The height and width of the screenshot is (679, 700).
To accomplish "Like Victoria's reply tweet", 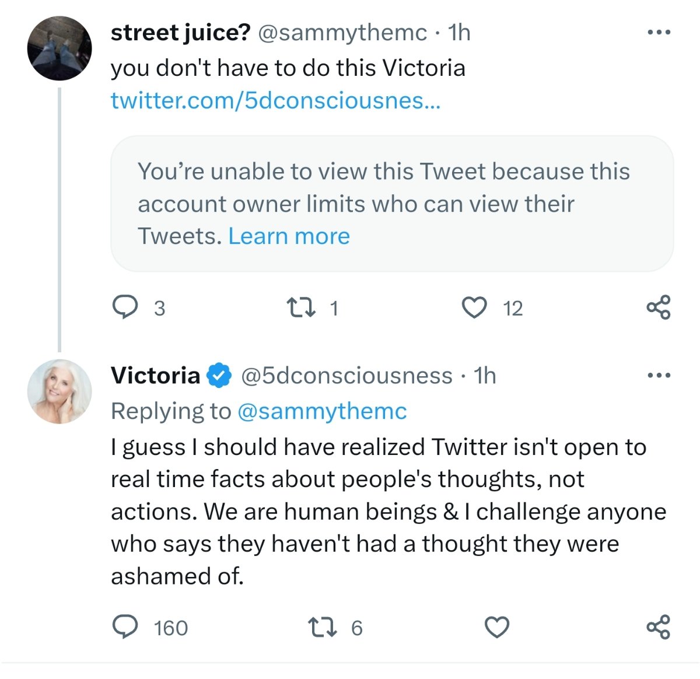I will (x=497, y=628).
